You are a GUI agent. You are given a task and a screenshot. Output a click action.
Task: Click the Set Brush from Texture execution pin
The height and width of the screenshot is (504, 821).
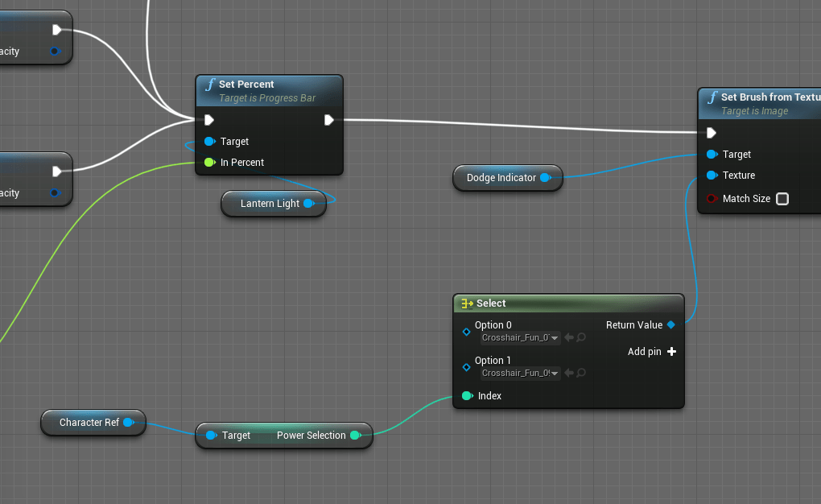pos(712,133)
